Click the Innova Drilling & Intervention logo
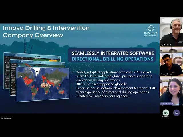This screenshot has width=183, height=137. [151, 31]
